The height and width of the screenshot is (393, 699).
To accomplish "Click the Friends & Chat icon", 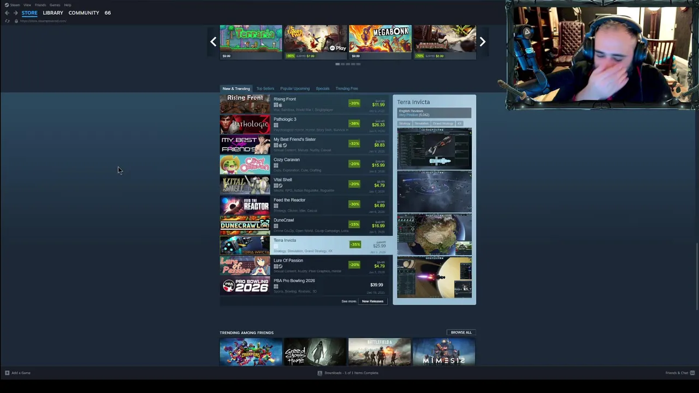I will point(692,373).
